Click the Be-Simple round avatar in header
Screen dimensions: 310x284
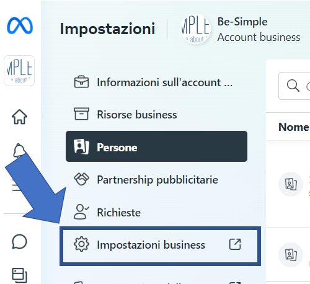coord(195,29)
